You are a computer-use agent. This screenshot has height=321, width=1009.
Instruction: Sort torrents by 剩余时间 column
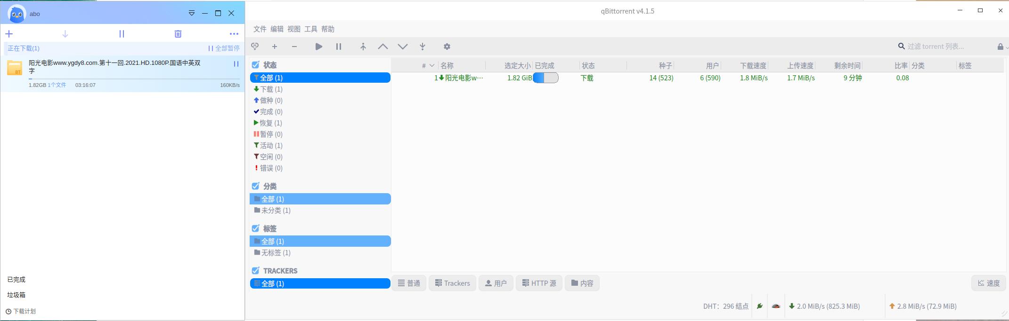[x=839, y=66]
